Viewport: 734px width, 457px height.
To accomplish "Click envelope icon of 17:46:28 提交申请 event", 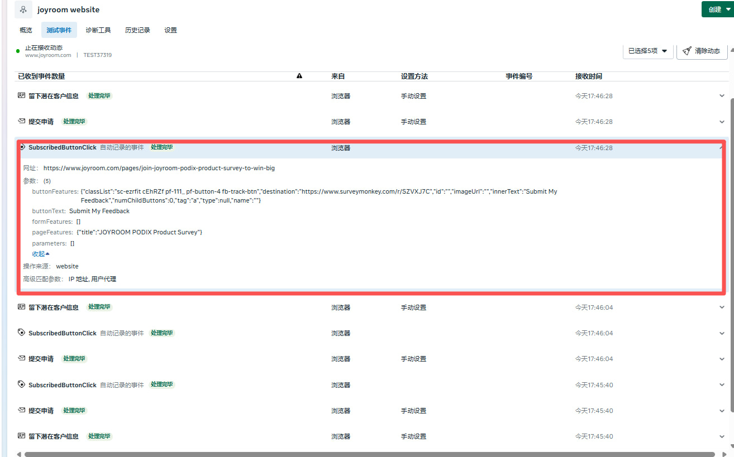I will [22, 121].
